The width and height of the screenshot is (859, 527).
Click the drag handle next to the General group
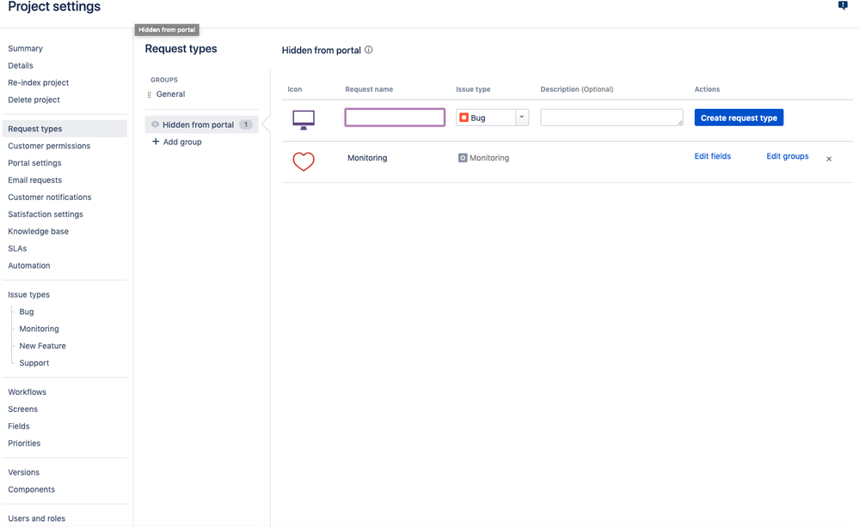point(149,94)
